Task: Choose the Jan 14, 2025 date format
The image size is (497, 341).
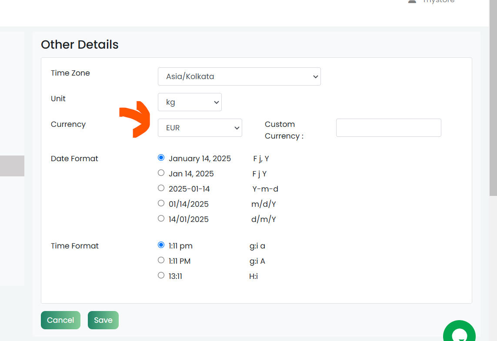Action: [x=161, y=173]
